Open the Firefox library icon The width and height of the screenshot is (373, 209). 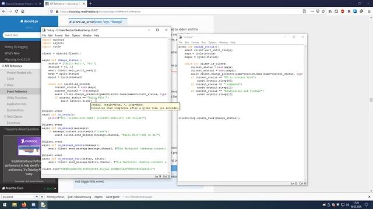tap(330, 12)
